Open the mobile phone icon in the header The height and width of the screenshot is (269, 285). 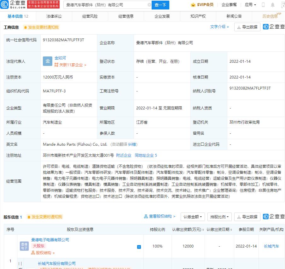point(263,5)
